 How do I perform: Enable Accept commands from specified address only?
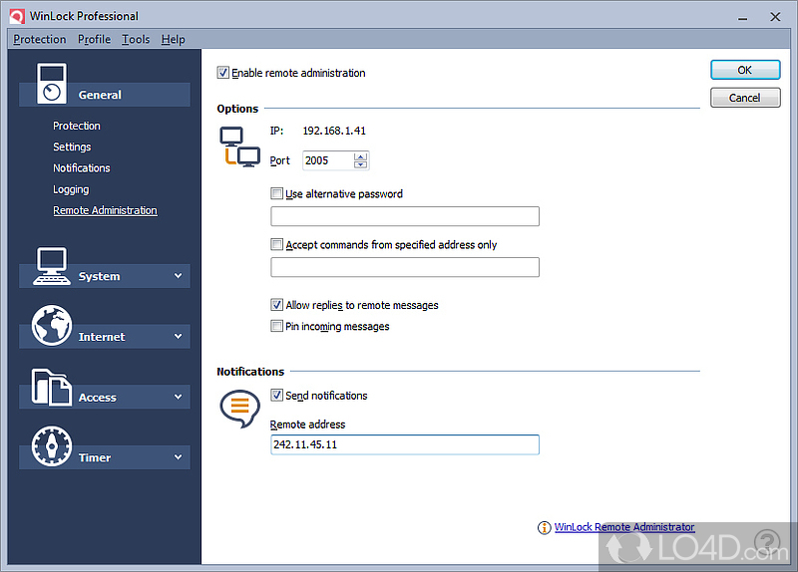click(x=276, y=244)
